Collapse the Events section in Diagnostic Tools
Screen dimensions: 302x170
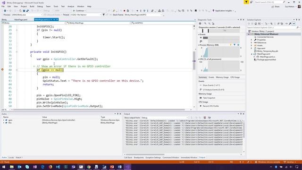(x=199, y=34)
